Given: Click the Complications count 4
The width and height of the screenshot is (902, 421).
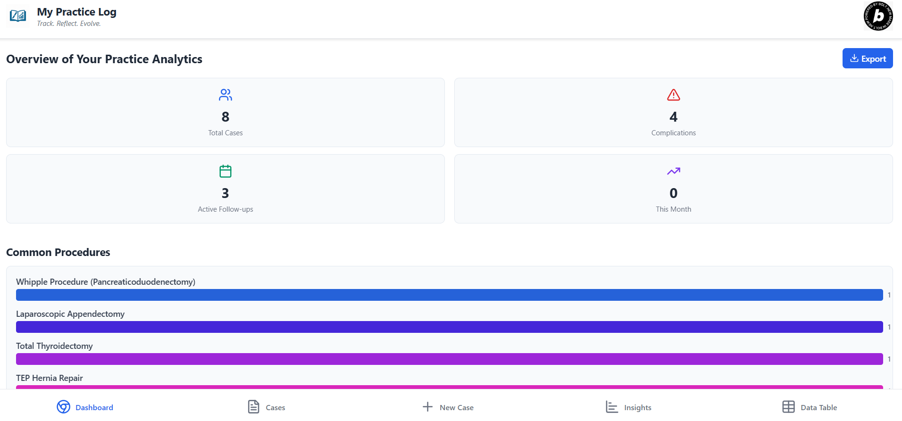Looking at the screenshot, I should coord(674,116).
